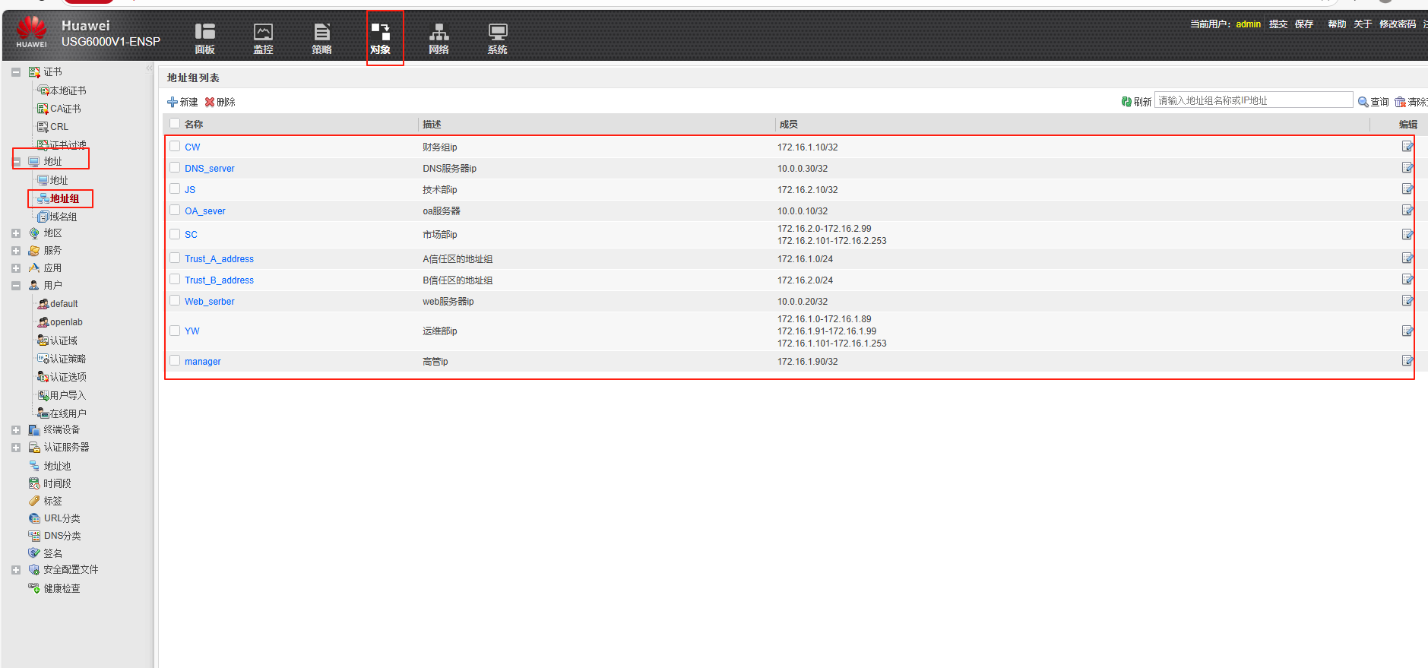Expand the 认证服务器 tree node
Image resolution: width=1428 pixels, height=668 pixels.
point(16,448)
